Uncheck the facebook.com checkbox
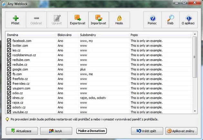The width and height of the screenshot is (203, 140). coord(9,41)
